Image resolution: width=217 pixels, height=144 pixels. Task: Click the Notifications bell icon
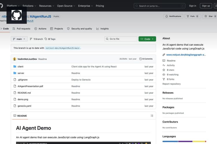tap(167, 16)
